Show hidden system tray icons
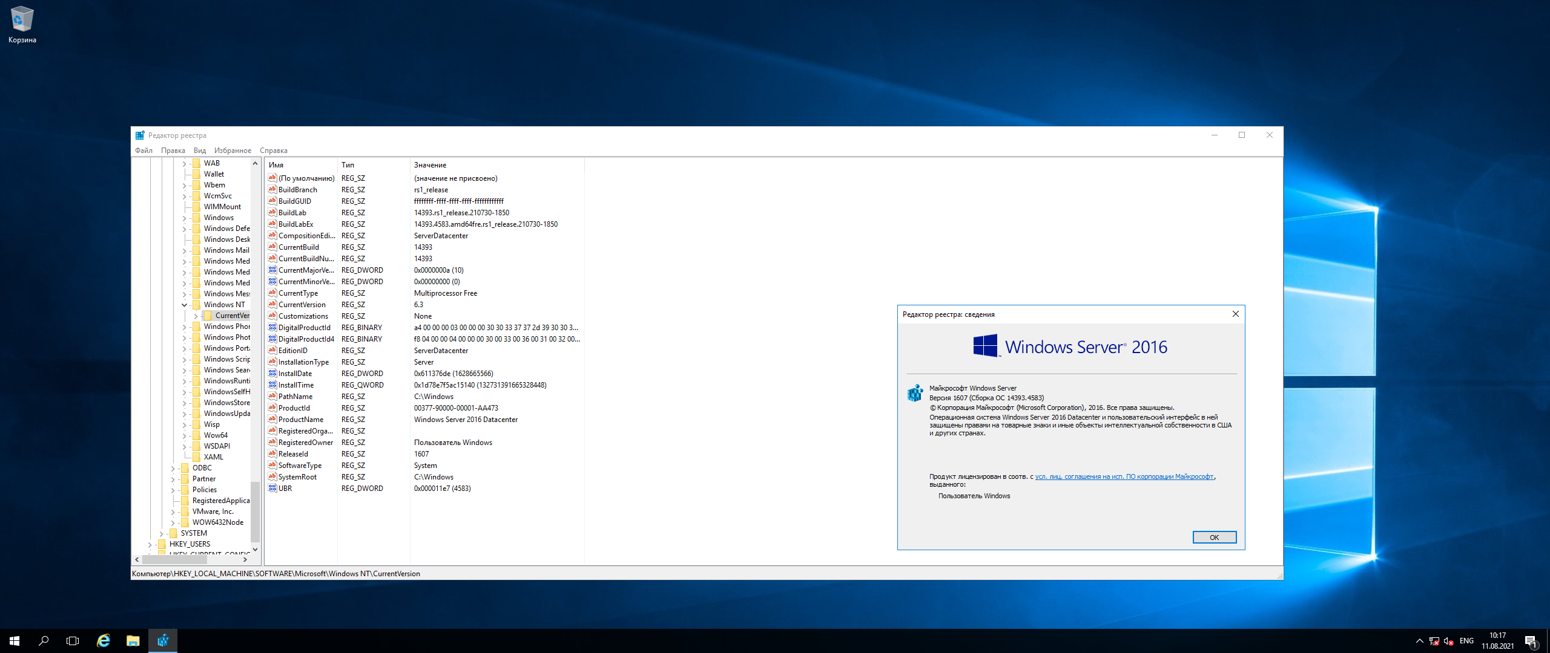 pyautogui.click(x=1419, y=641)
